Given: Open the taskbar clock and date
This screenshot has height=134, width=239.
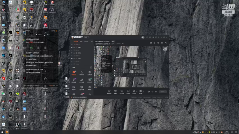Looking at the screenshot, I should pos(227,132).
